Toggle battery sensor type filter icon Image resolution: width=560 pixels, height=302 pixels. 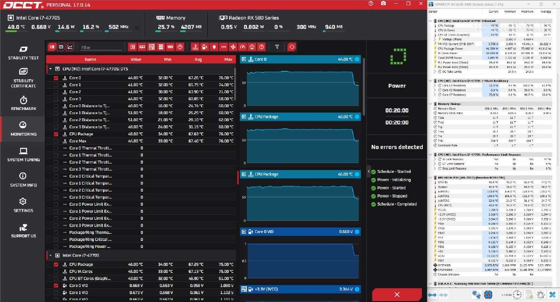pos(204,47)
